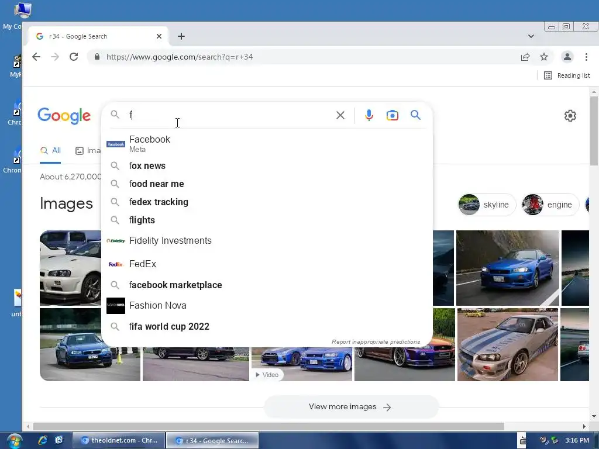Open blue Skyline on mountain road thumbnail

507,268
